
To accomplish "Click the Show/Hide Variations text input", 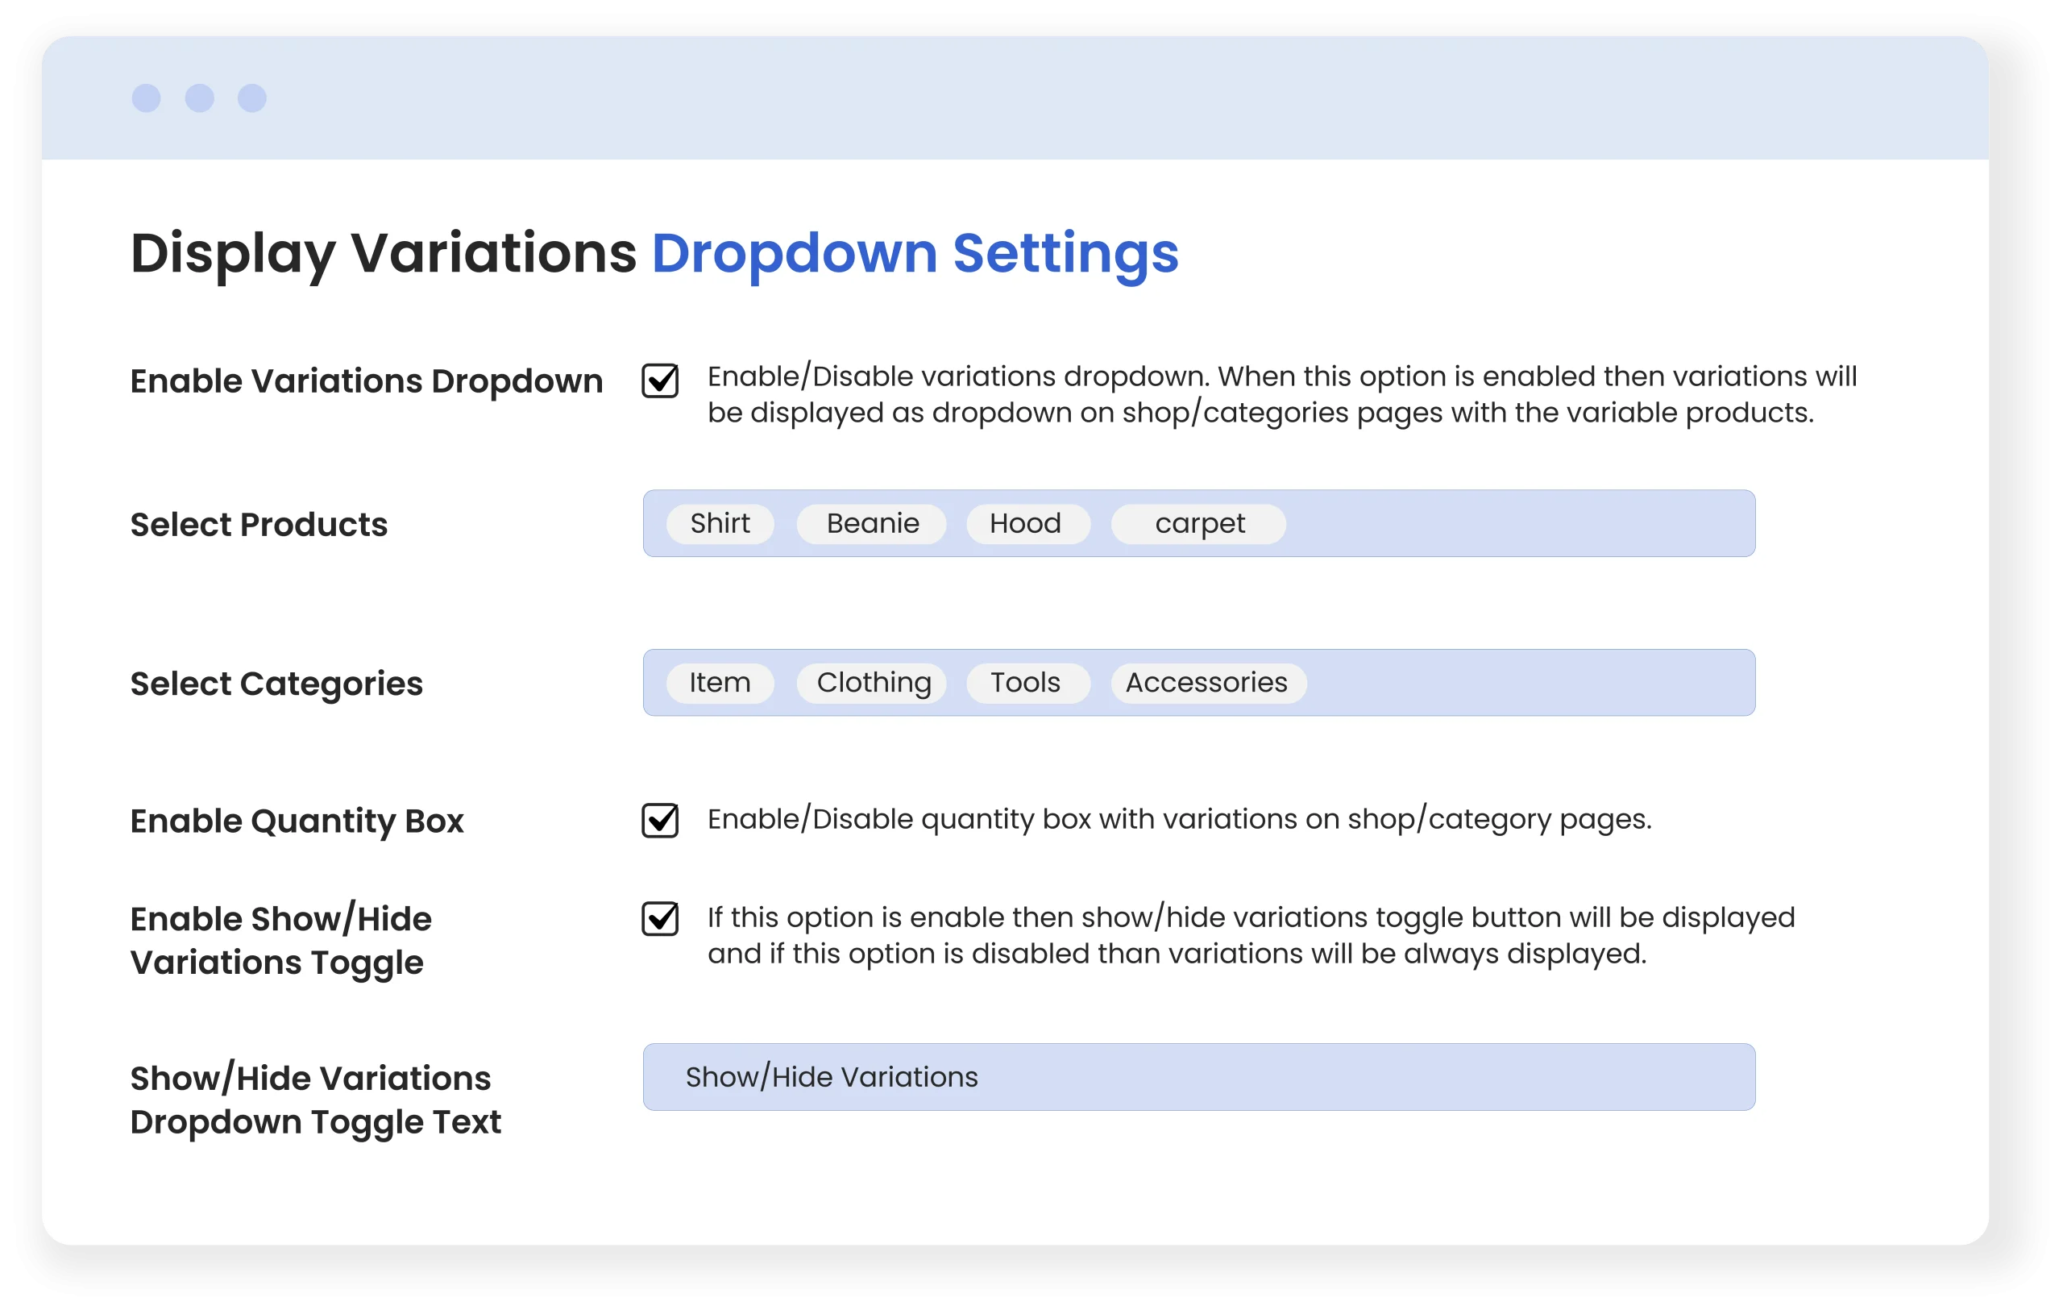I will [1198, 1077].
